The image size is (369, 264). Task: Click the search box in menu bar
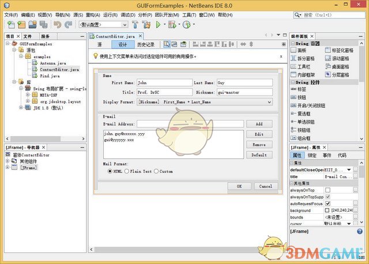click(329, 15)
